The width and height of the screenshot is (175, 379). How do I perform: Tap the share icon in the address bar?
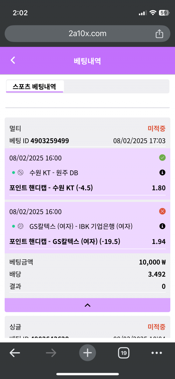tap(159, 34)
